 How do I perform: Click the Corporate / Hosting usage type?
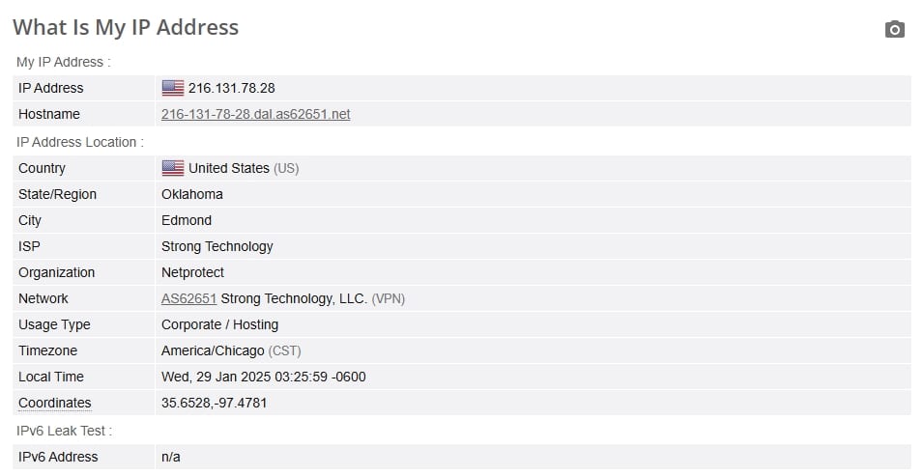point(219,324)
